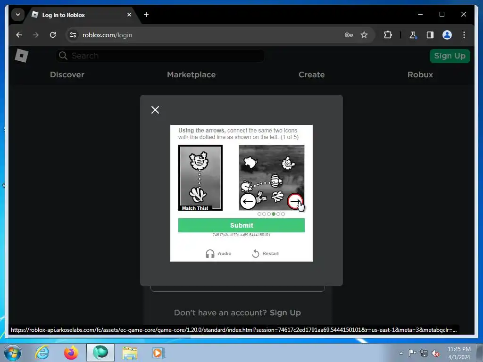
Task: Toggle the browser side panel
Action: (x=430, y=35)
